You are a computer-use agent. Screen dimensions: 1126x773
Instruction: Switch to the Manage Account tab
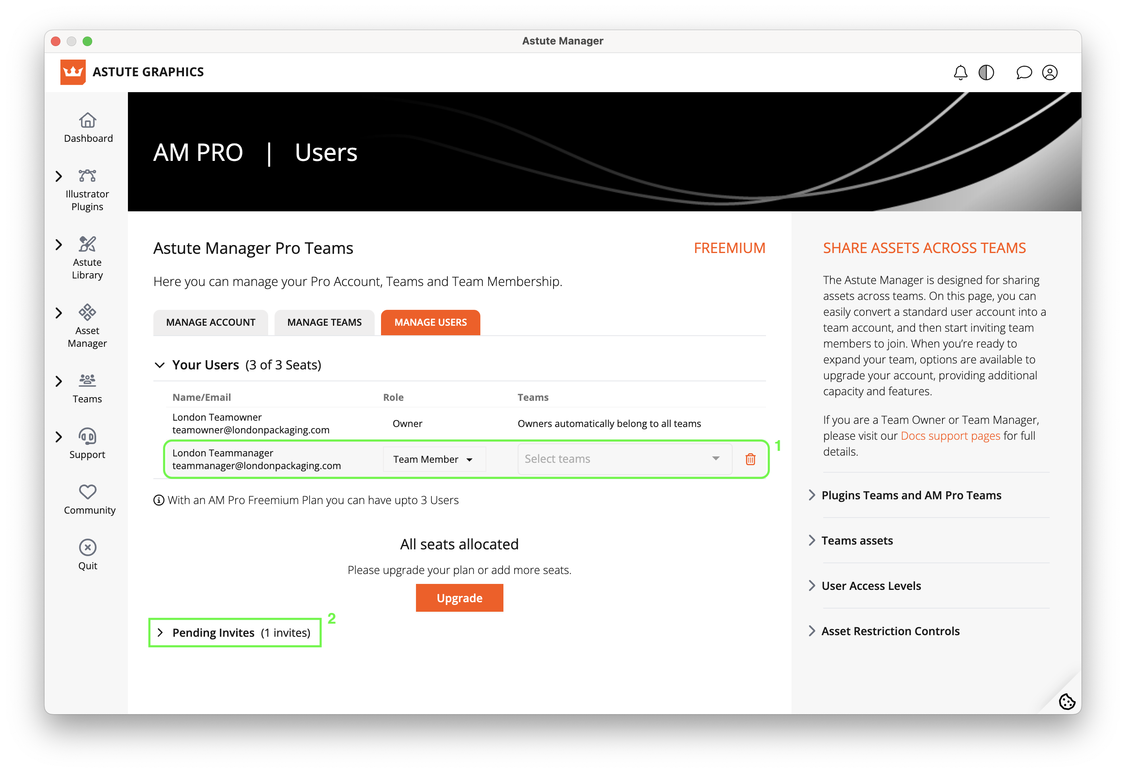pos(210,323)
